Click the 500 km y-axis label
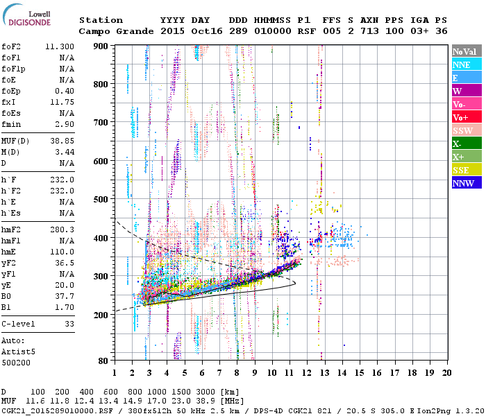 coord(101,200)
